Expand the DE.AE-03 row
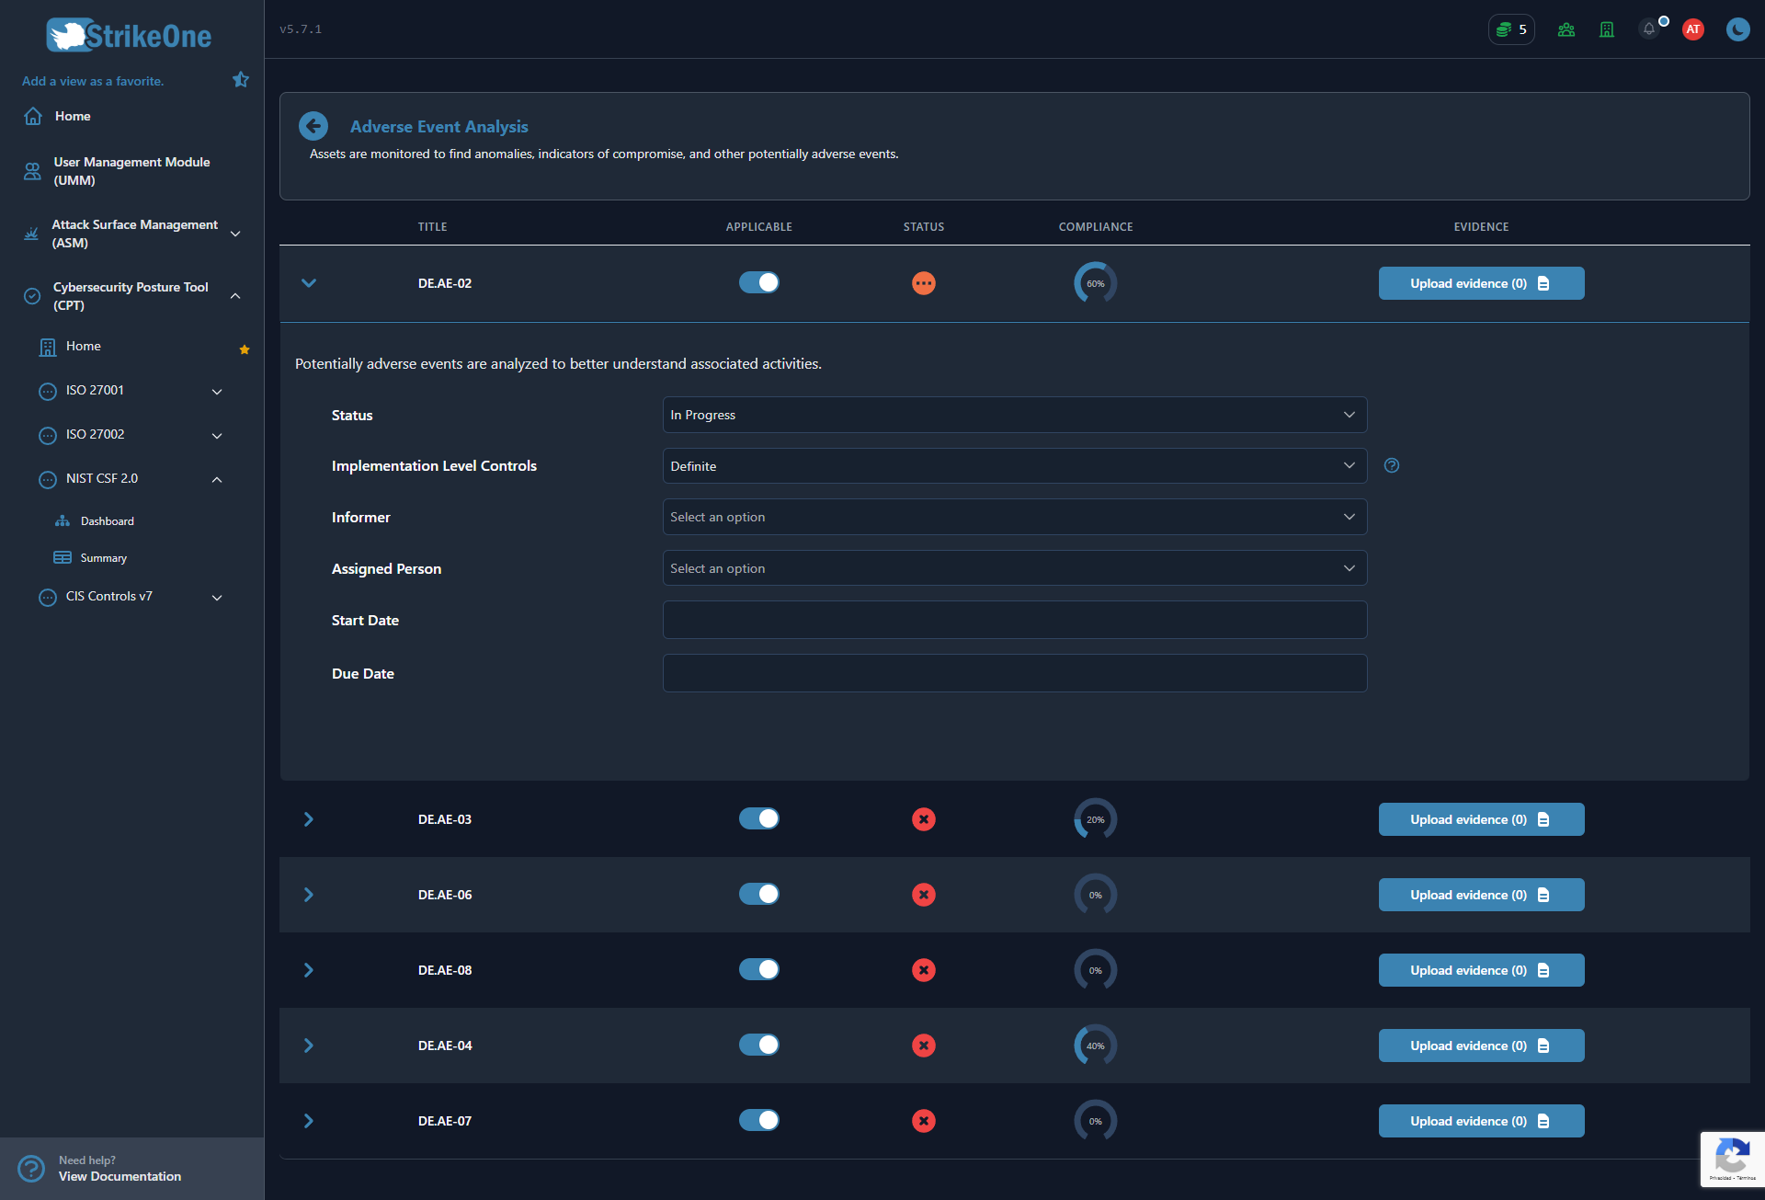1765x1200 pixels. pyautogui.click(x=309, y=819)
